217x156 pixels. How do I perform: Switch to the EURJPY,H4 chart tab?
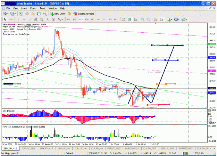[97, 148]
